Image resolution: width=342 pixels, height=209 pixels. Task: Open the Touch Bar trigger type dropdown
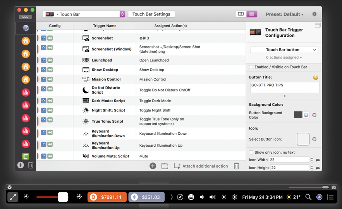tap(84, 14)
